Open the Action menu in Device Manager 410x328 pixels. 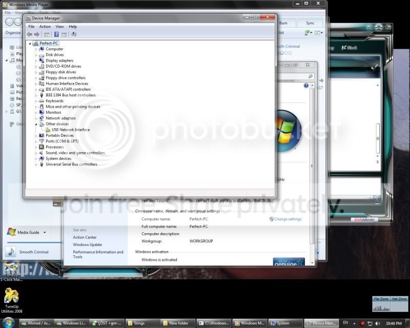point(45,27)
